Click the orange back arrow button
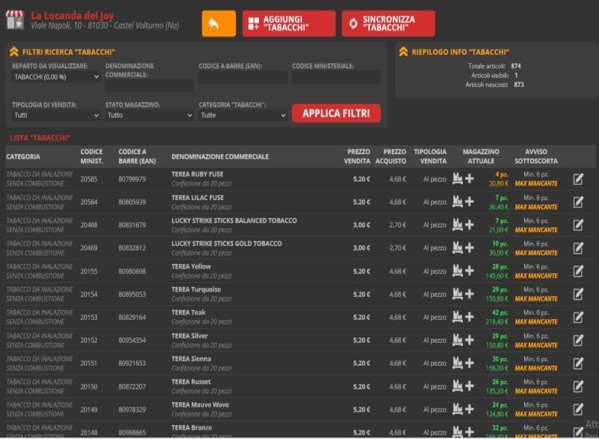 (219, 24)
